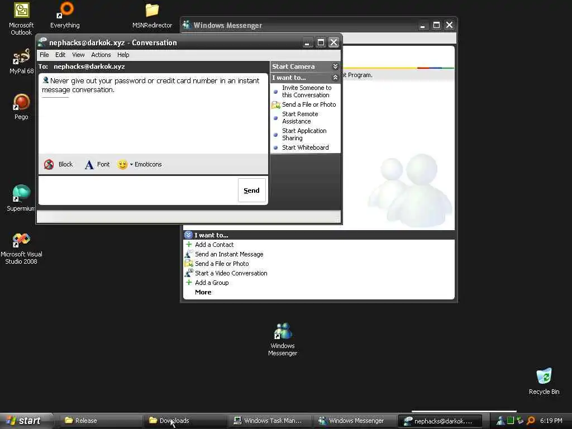Maximize the Windows Messenger window
Image resolution: width=572 pixels, height=429 pixels.
coord(436,25)
